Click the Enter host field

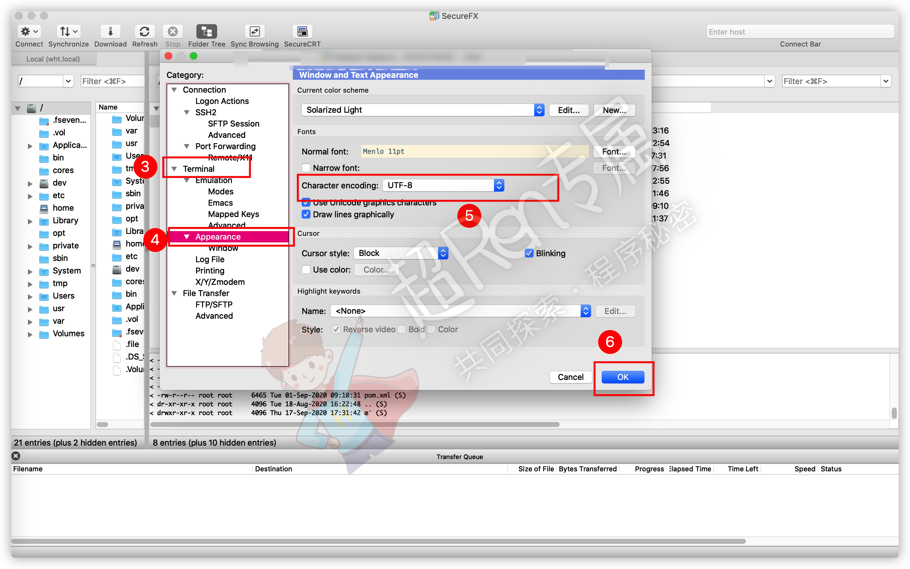[800, 32]
